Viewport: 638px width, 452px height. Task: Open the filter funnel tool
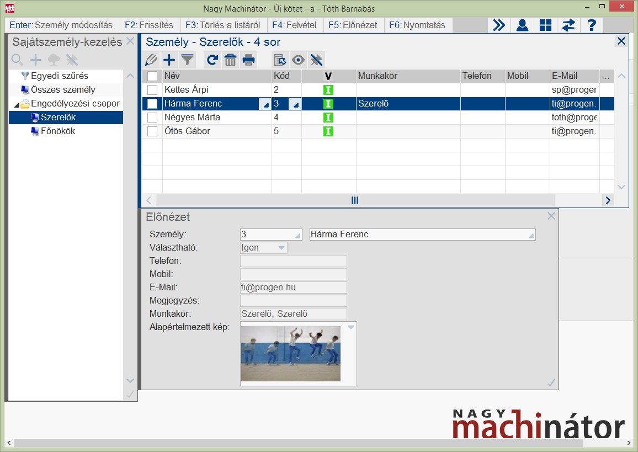[x=188, y=60]
